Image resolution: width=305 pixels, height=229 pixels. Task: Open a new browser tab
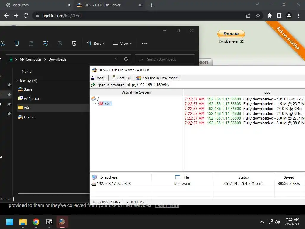click(x=152, y=5)
